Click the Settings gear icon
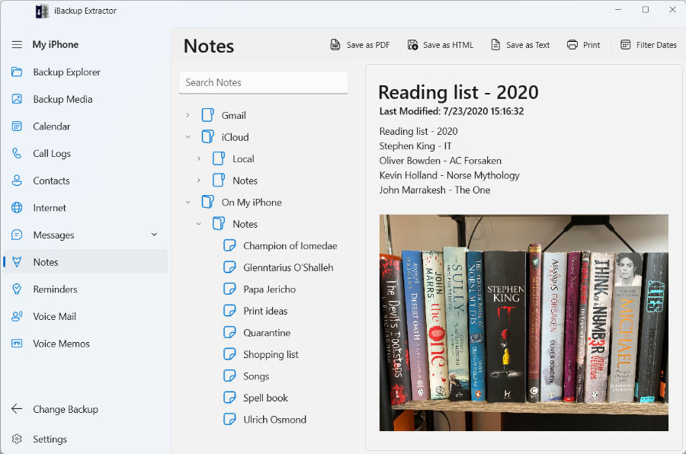 17,440
